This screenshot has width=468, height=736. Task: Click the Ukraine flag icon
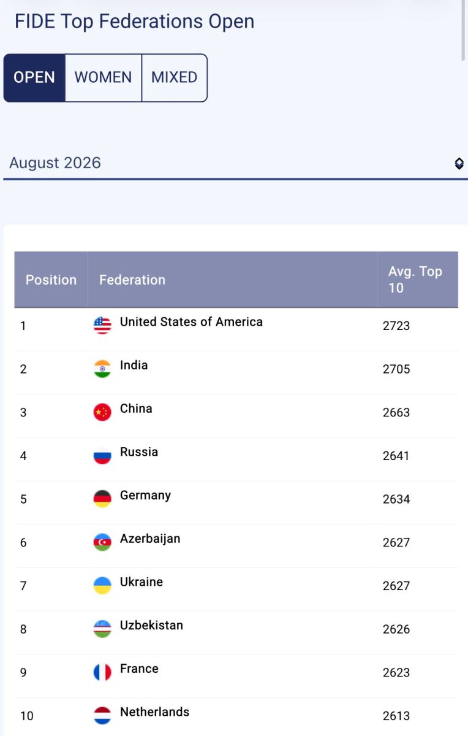pos(102,586)
